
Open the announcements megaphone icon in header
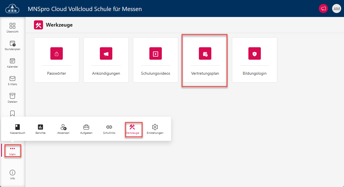[x=323, y=8]
